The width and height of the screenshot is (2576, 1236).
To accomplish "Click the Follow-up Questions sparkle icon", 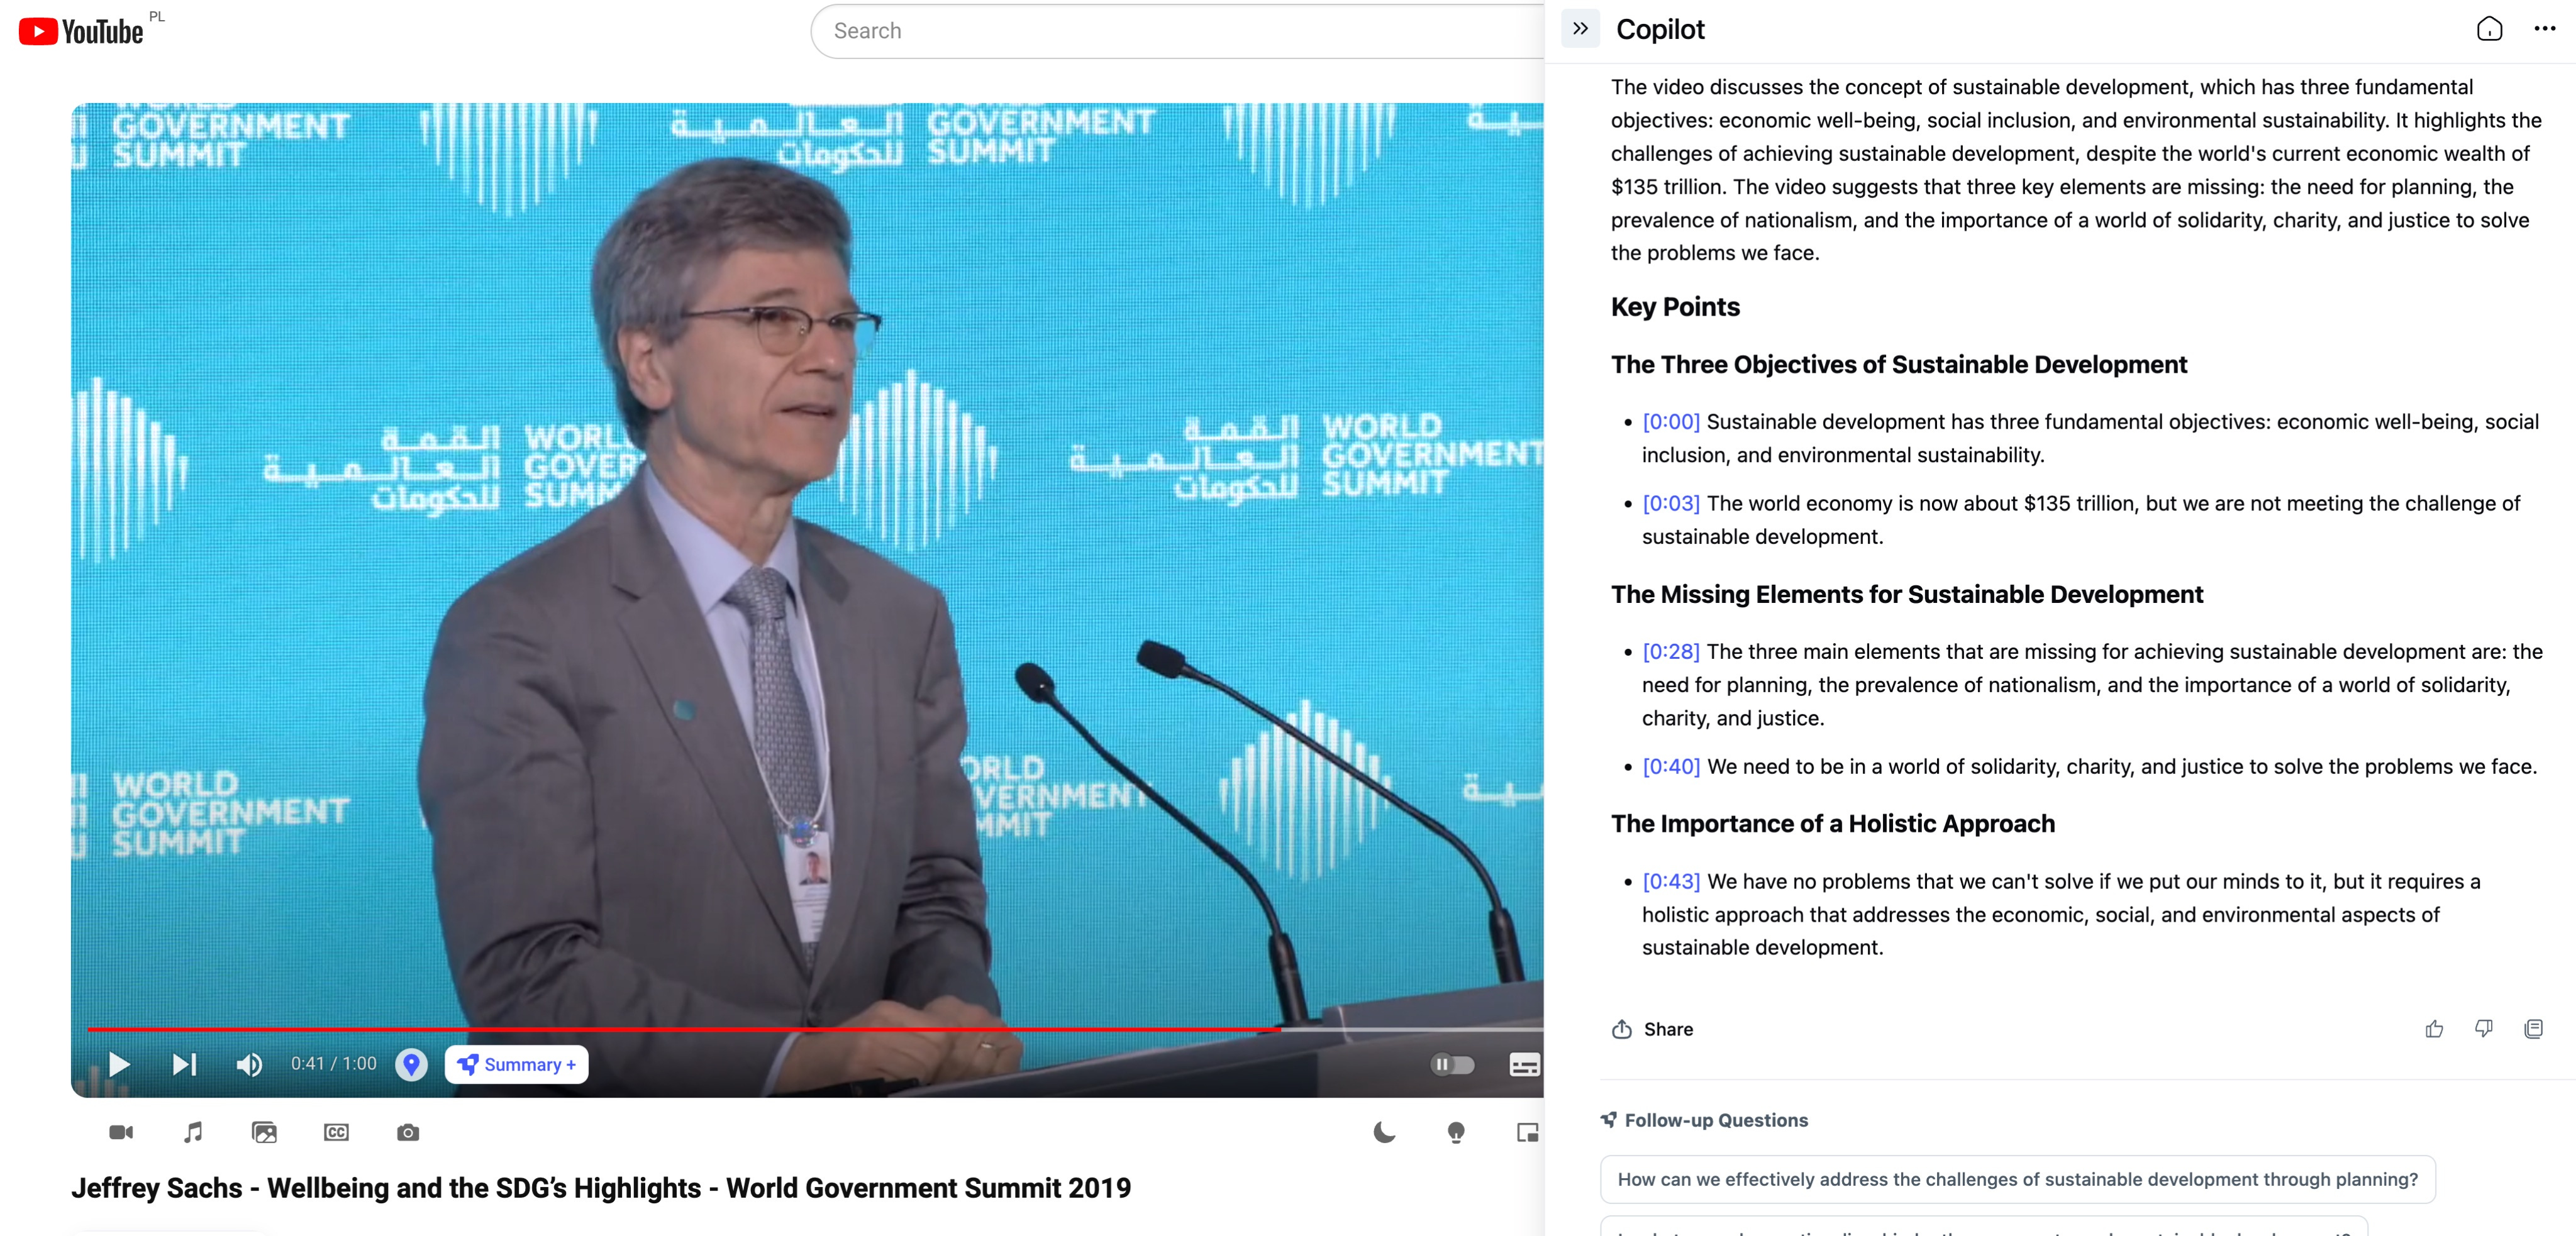I will [x=1609, y=1120].
